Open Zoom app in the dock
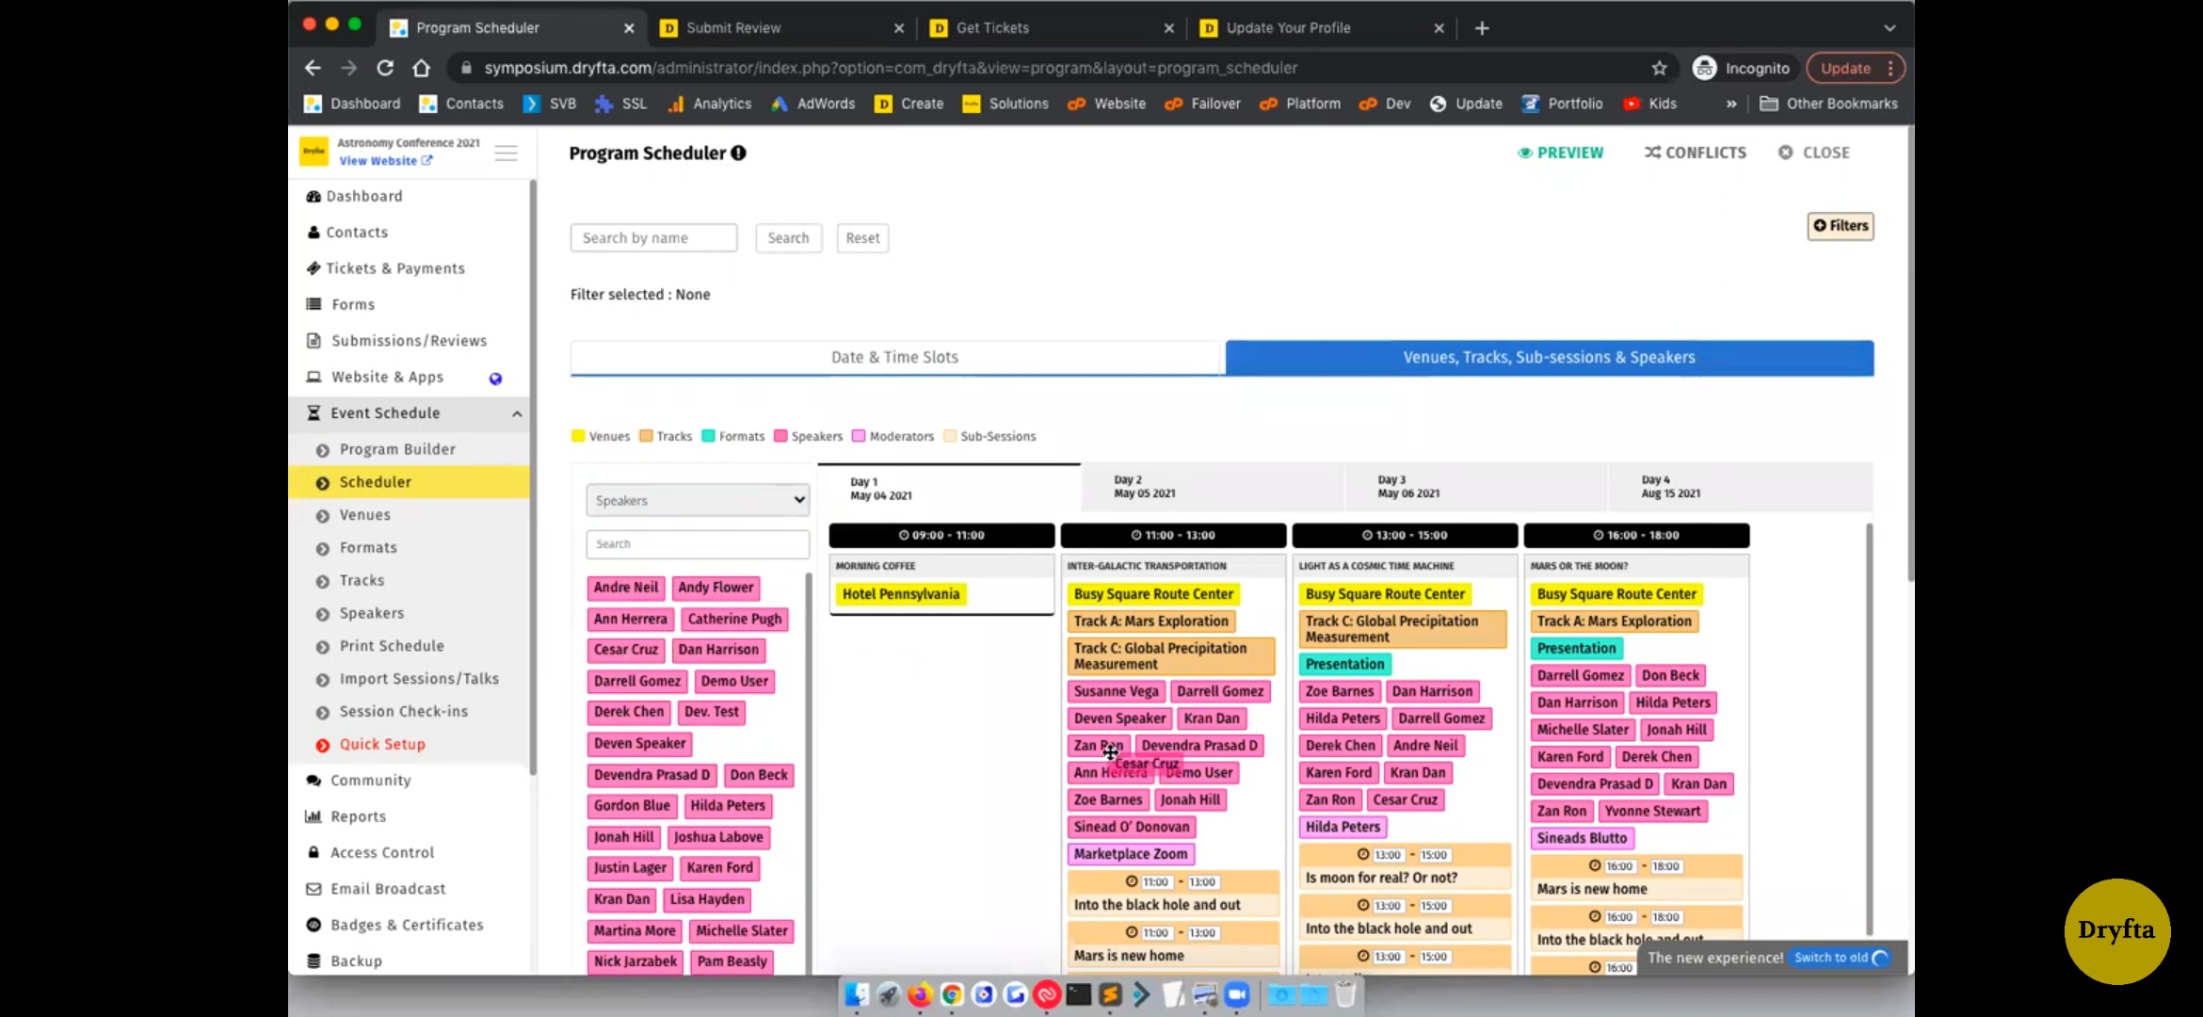This screenshot has width=2203, height=1017. point(1237,994)
